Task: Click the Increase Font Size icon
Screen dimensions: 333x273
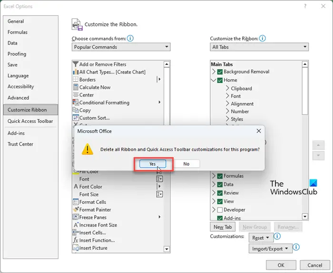Action: point(76,225)
